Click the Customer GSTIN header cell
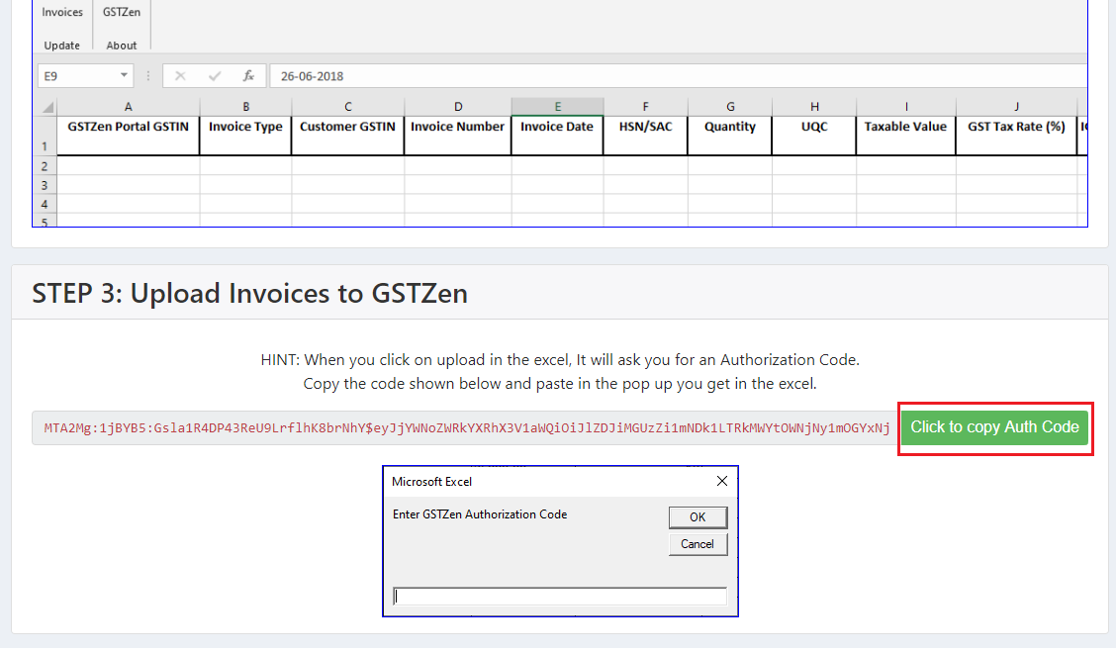1116x652 pixels. pos(348,136)
